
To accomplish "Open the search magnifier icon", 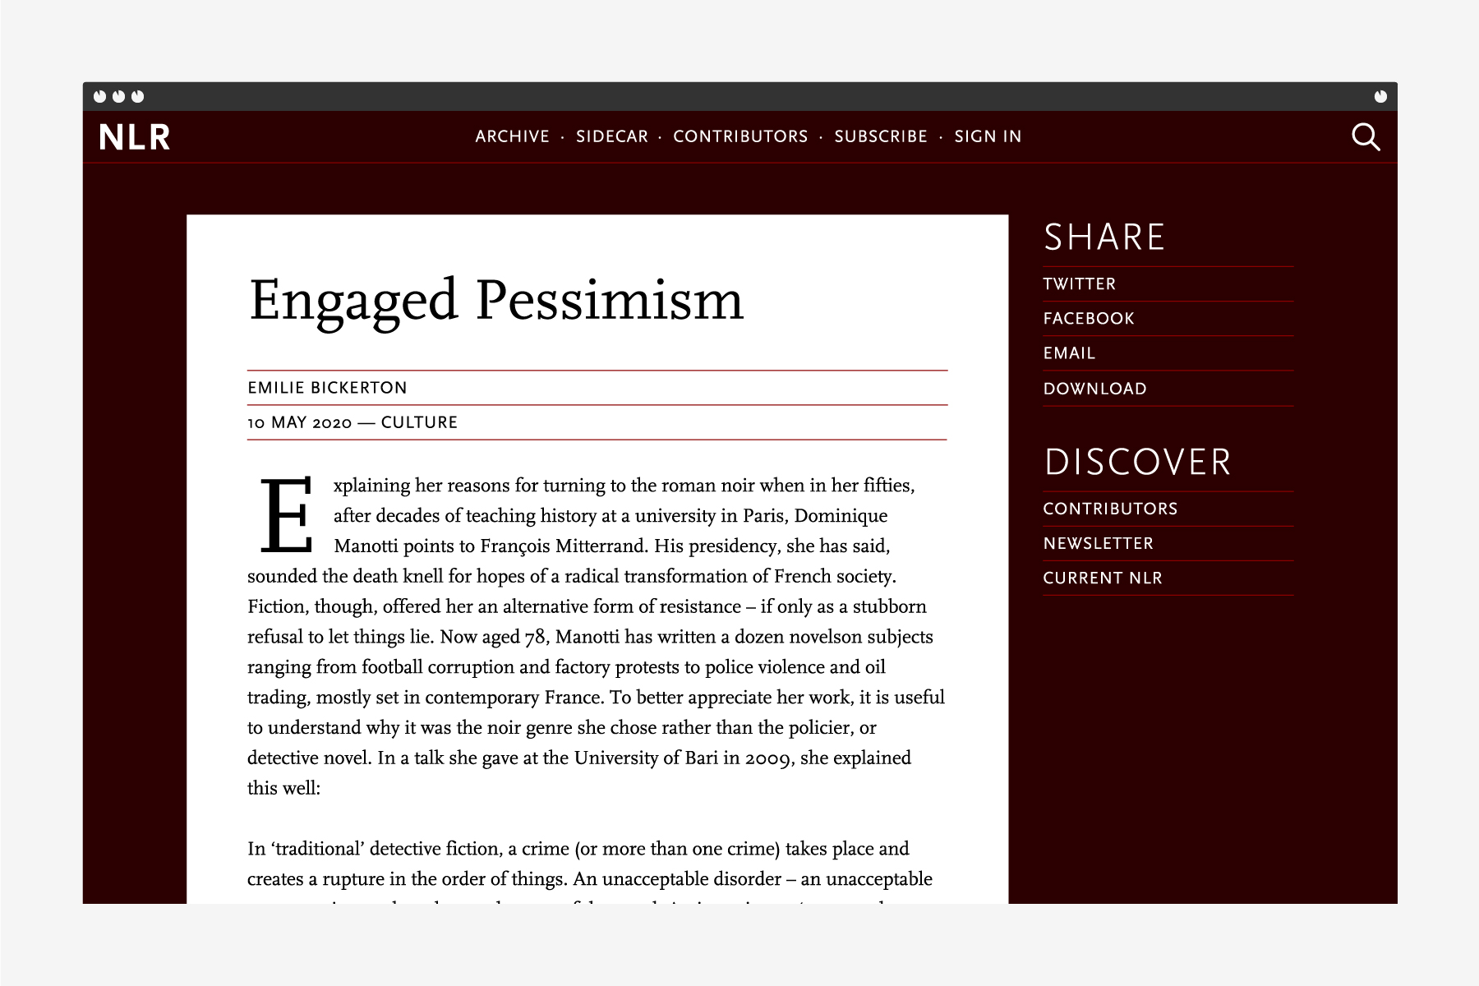I will point(1366,136).
